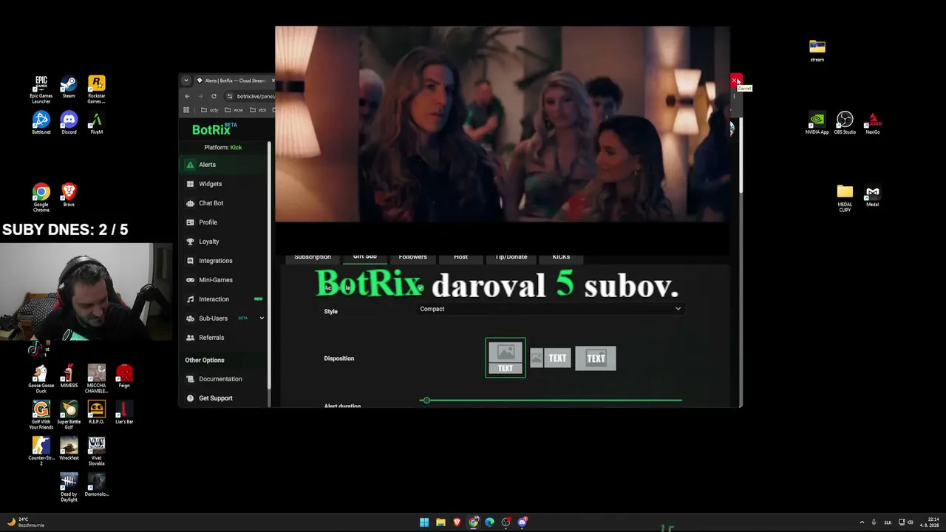Launch Brave browser desktop shortcut
This screenshot has width=946, height=532.
point(69,195)
